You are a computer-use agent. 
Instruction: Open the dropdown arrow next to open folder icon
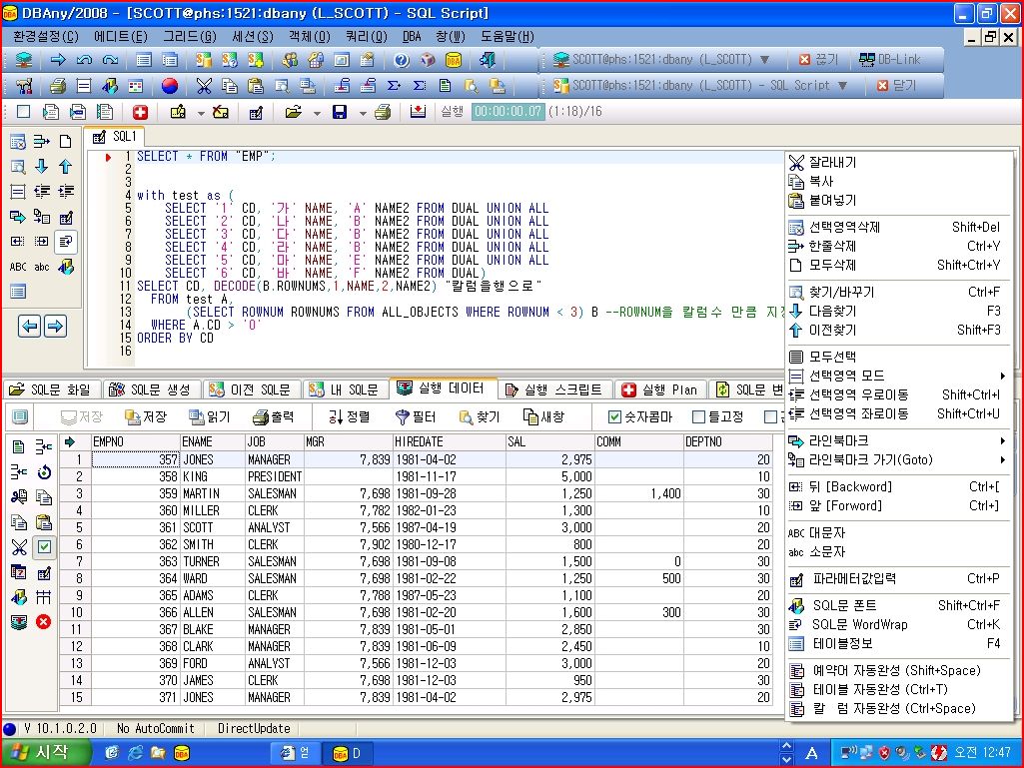tap(317, 113)
